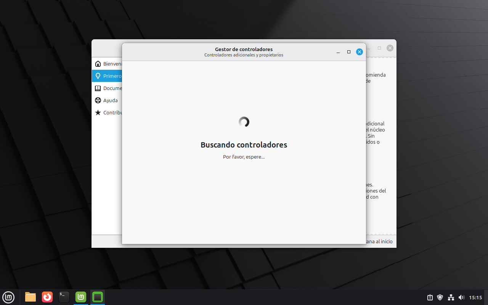Maximize the Gestor de controladores window
This screenshot has width=488, height=305.
tap(348, 52)
